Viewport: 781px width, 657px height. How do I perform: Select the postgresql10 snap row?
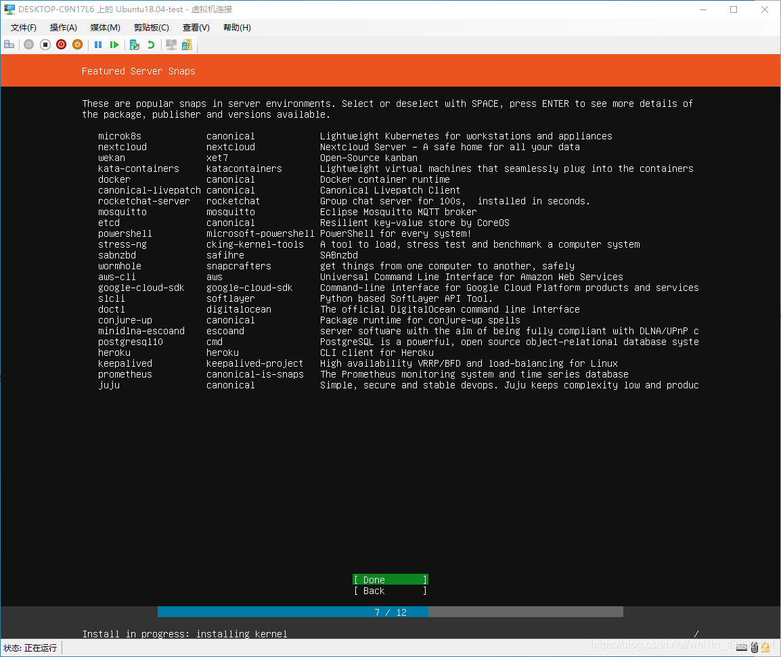point(399,342)
